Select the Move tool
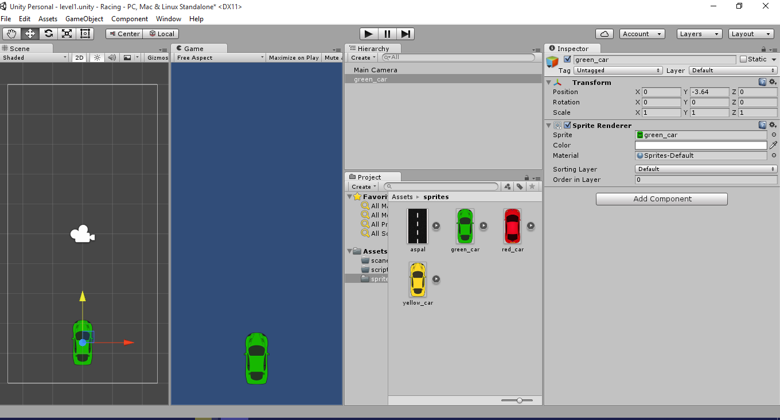Screen dimensions: 780x420 click(x=30, y=34)
